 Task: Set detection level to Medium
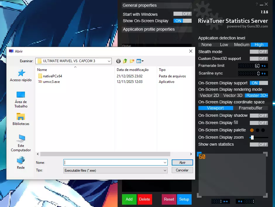242,45
